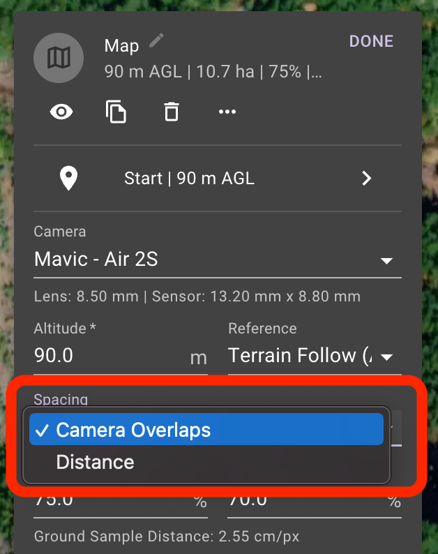Open more options ellipsis menu
This screenshot has width=438, height=554.
pos(227,112)
